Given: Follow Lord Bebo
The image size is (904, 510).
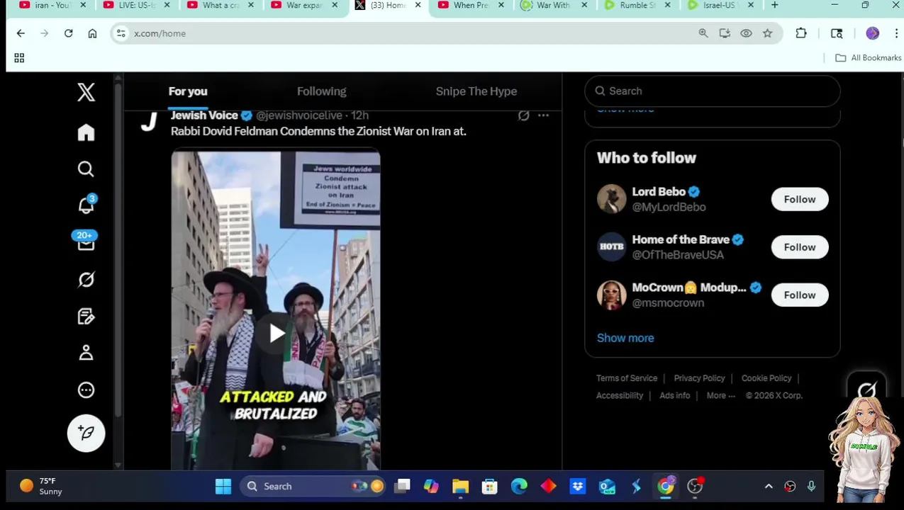Looking at the screenshot, I should pos(800,200).
